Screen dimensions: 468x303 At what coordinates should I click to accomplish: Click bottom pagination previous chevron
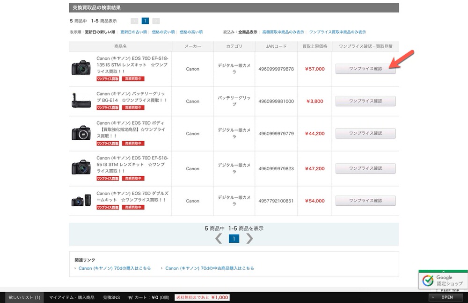click(219, 238)
